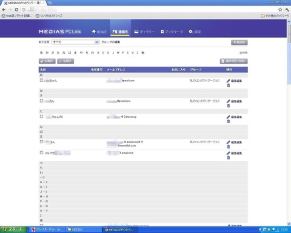Edit the あ section contact with its pencil icon
Image resolution: width=291 pixels, height=233 pixels.
(x=229, y=81)
